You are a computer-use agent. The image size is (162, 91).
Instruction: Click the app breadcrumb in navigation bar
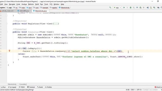tap(9, 8)
